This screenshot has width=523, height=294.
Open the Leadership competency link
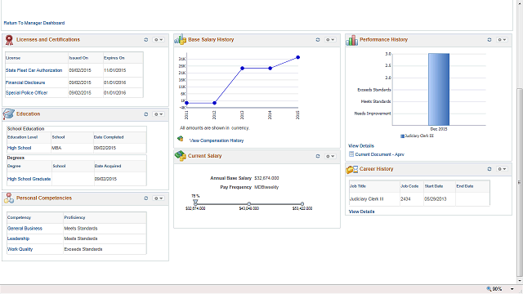pyautogui.click(x=18, y=238)
